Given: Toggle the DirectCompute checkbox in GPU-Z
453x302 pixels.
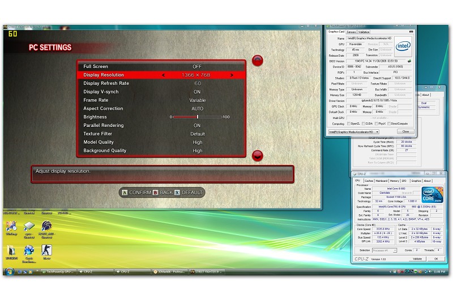Looking at the screenshot, I should [389, 124].
